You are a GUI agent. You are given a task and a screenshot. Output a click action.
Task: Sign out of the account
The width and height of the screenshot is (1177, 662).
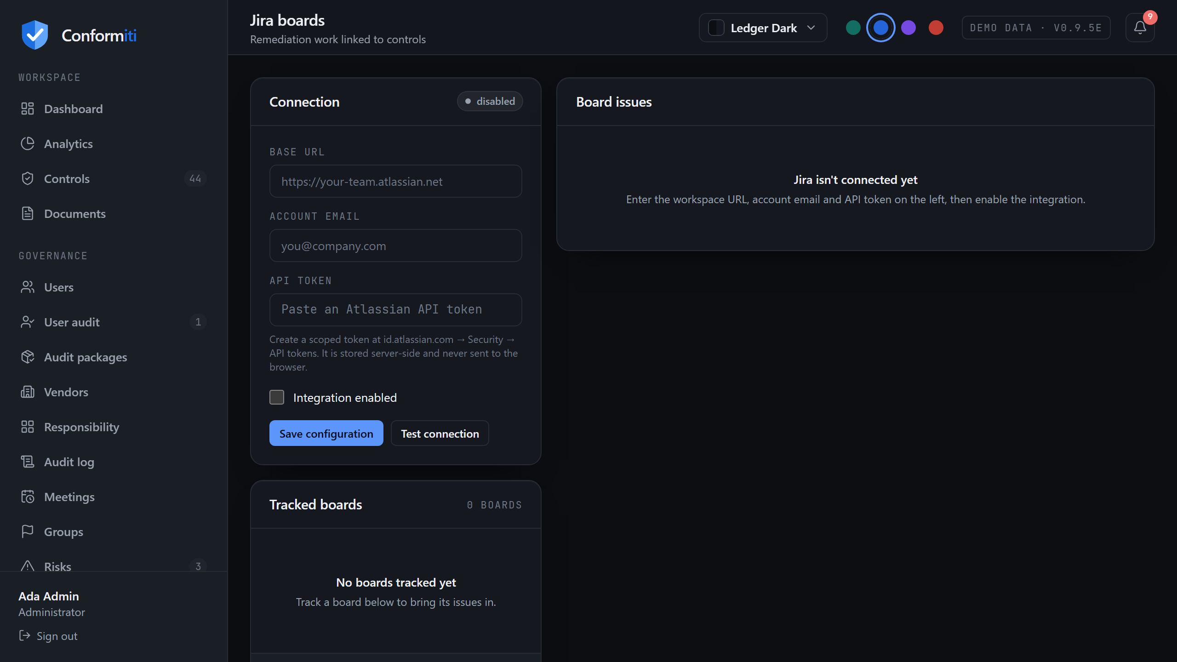pos(48,636)
